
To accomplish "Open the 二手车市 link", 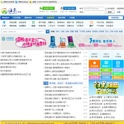I will click(x=52, y=26).
